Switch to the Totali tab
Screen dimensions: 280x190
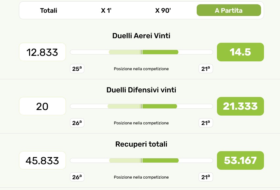tap(49, 10)
